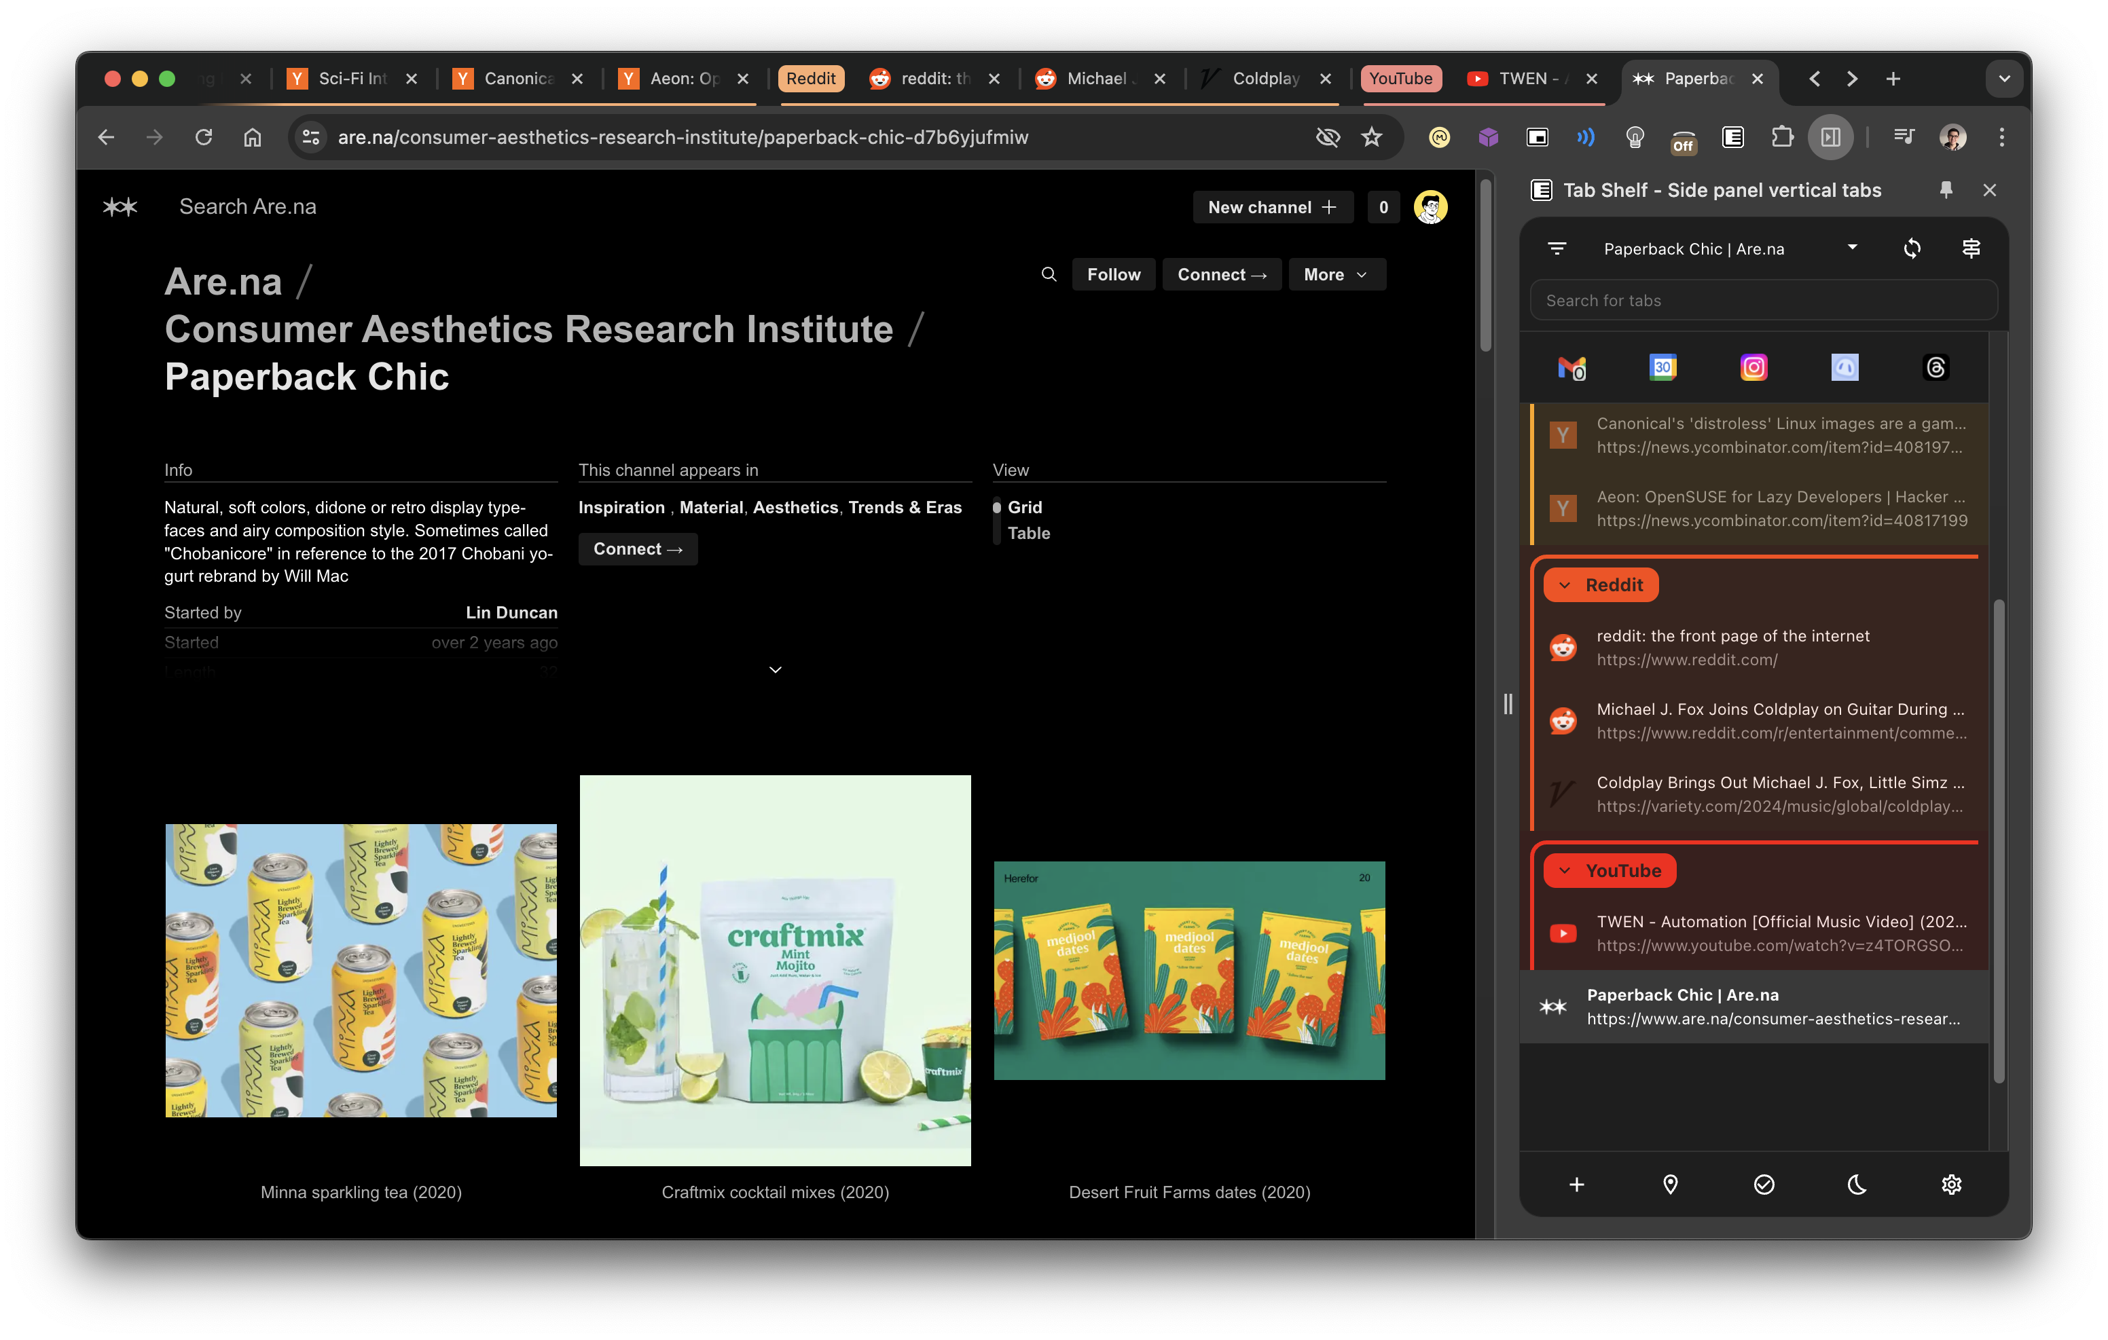Click the location pin icon in Tab Shelf footer
Screen dimensions: 2108x1340
click(1669, 1184)
